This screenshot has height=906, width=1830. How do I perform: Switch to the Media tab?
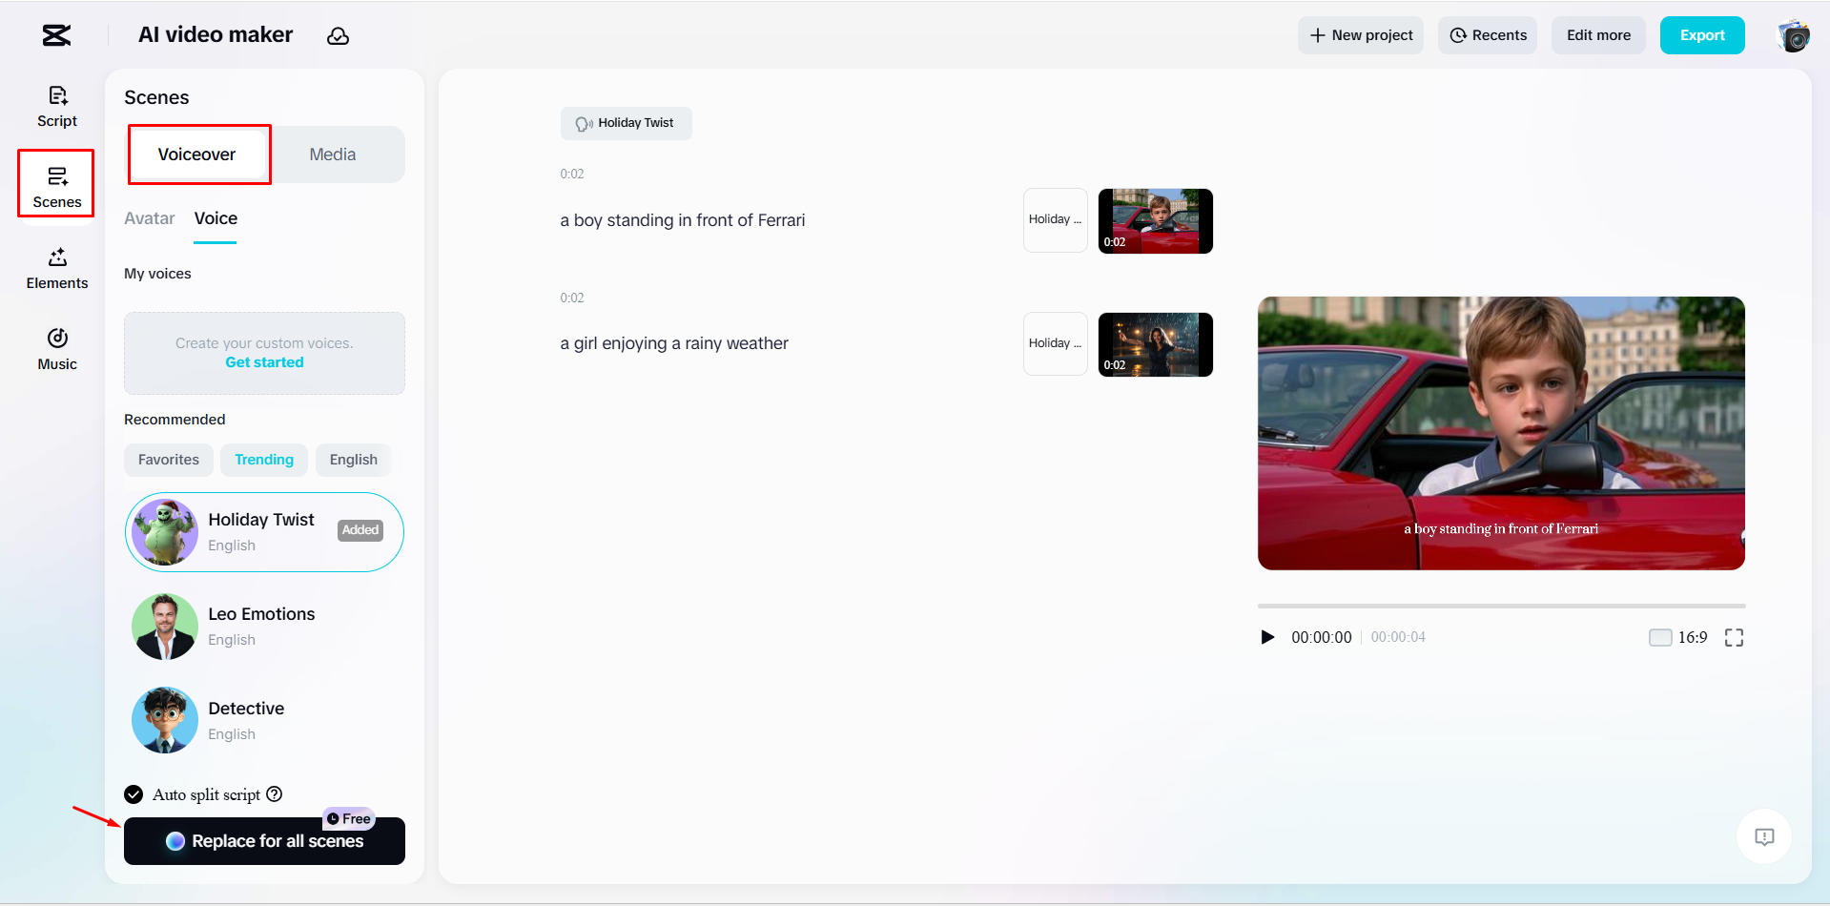331,154
